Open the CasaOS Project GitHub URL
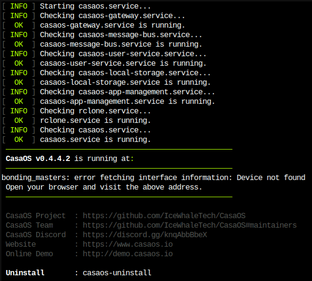The width and height of the screenshot is (312, 281). (x=164, y=216)
